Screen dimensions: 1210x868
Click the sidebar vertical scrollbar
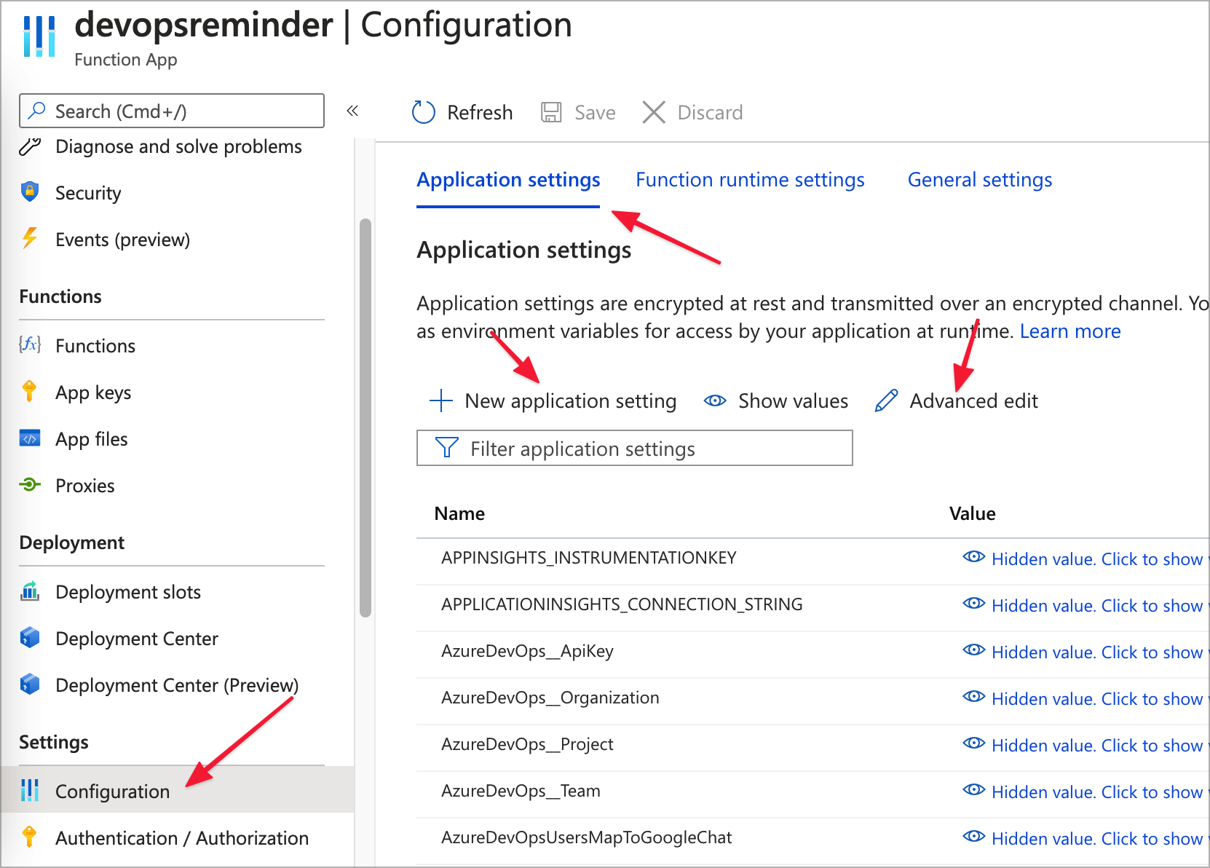365,418
